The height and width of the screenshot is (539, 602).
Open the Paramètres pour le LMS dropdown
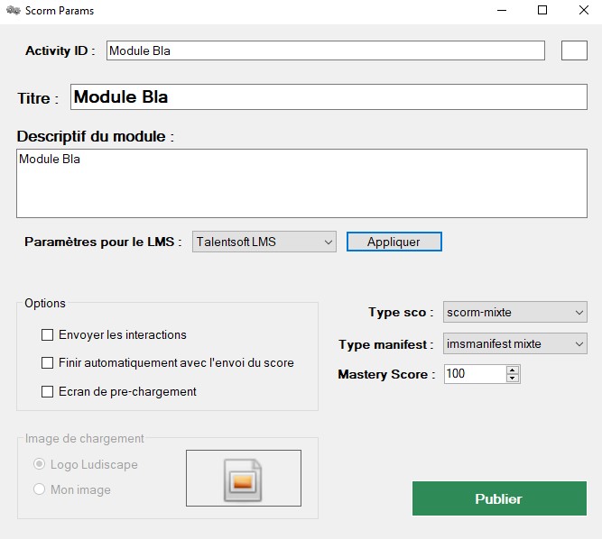pos(264,242)
